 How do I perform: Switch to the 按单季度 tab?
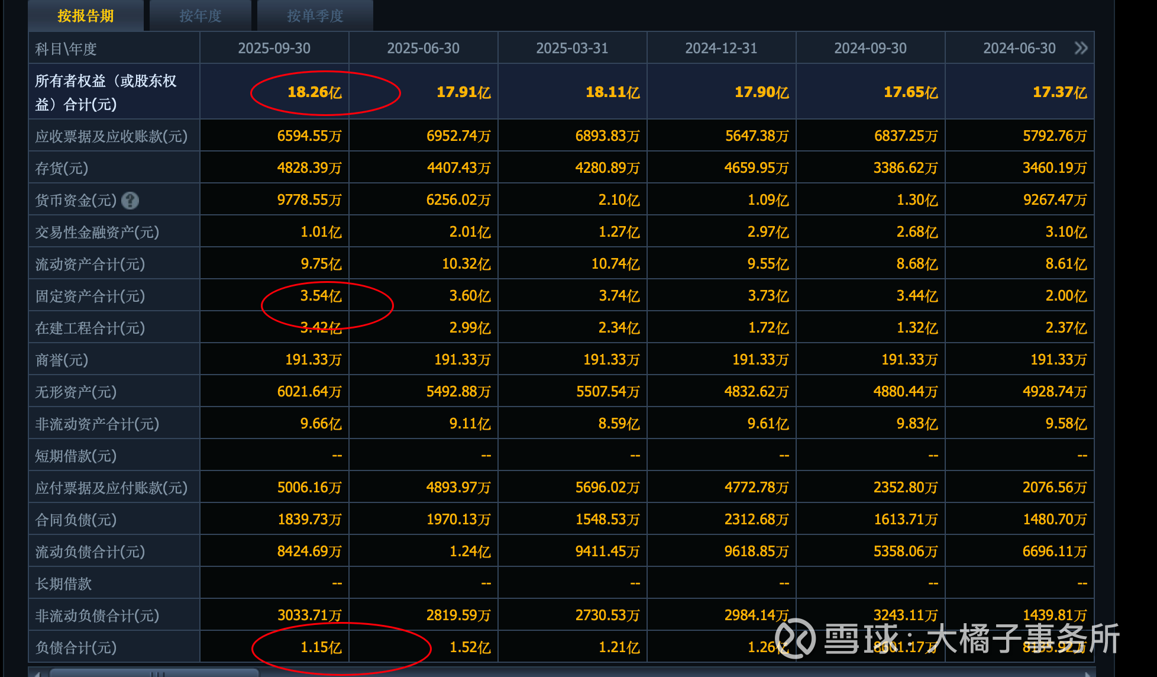tap(315, 16)
